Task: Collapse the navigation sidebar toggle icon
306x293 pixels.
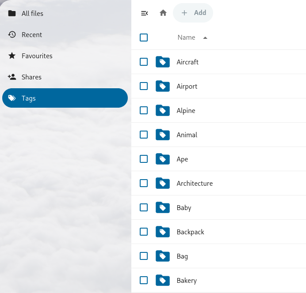Action: tap(144, 13)
